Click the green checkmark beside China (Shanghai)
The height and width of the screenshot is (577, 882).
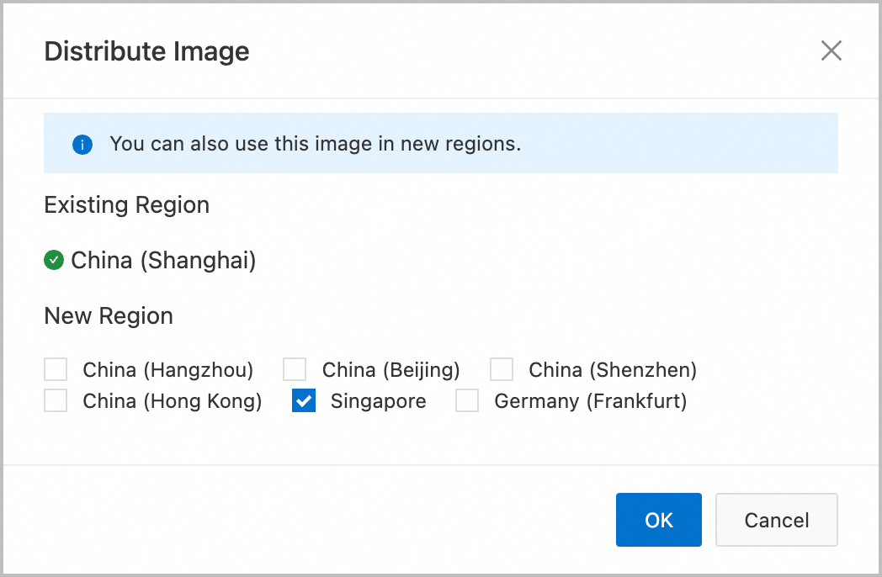point(53,260)
